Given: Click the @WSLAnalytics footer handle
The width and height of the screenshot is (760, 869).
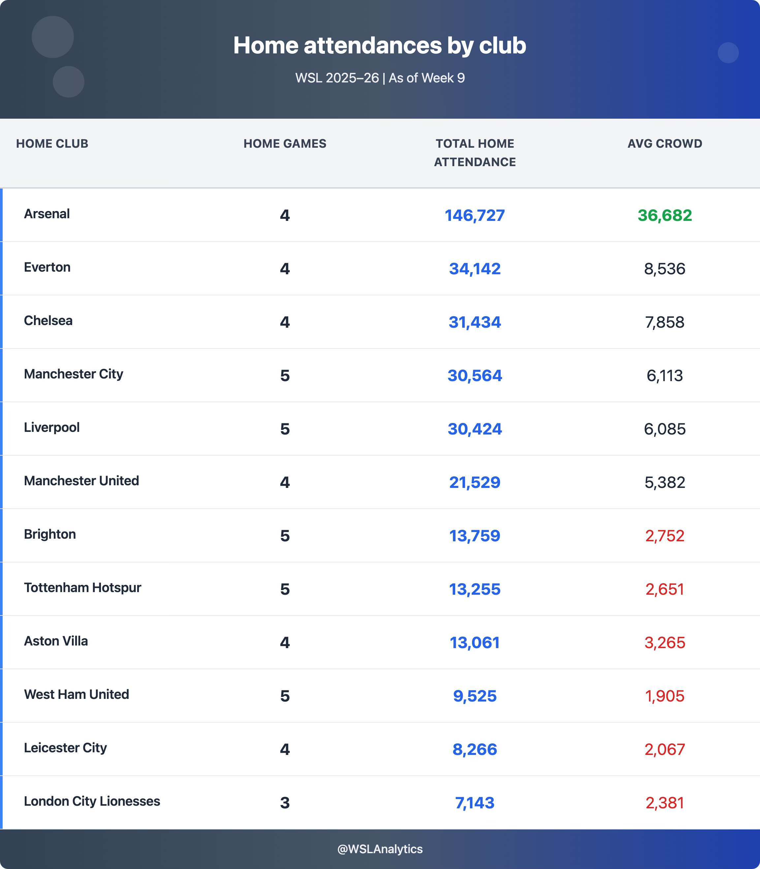Looking at the screenshot, I should click(380, 849).
